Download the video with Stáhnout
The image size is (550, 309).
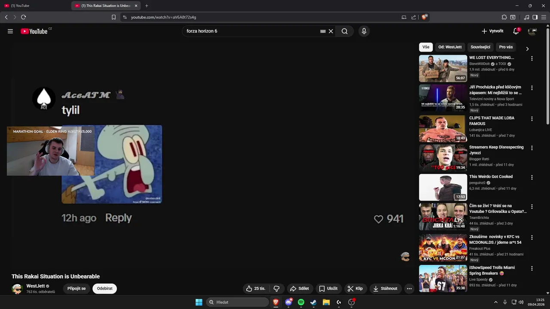coord(385,288)
